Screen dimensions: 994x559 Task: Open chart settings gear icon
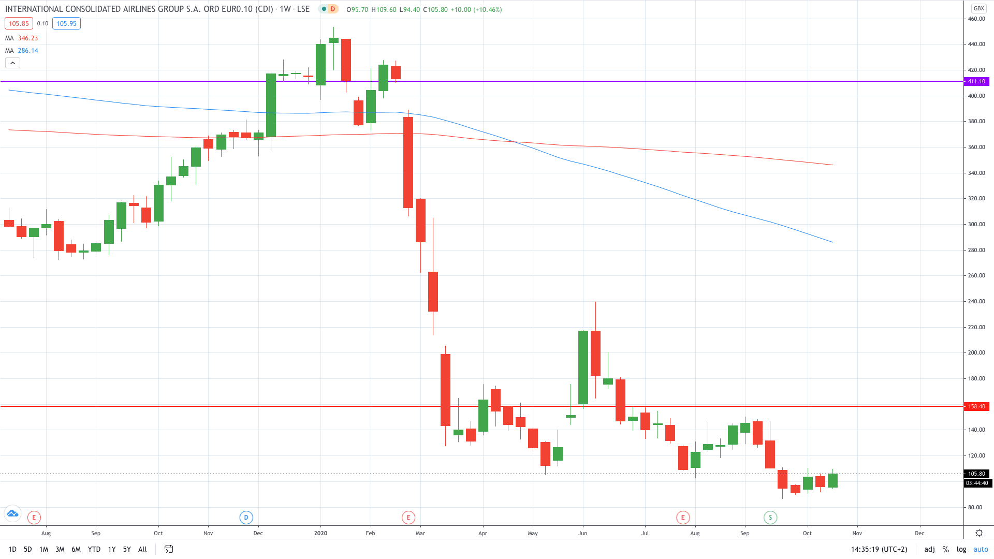[979, 533]
